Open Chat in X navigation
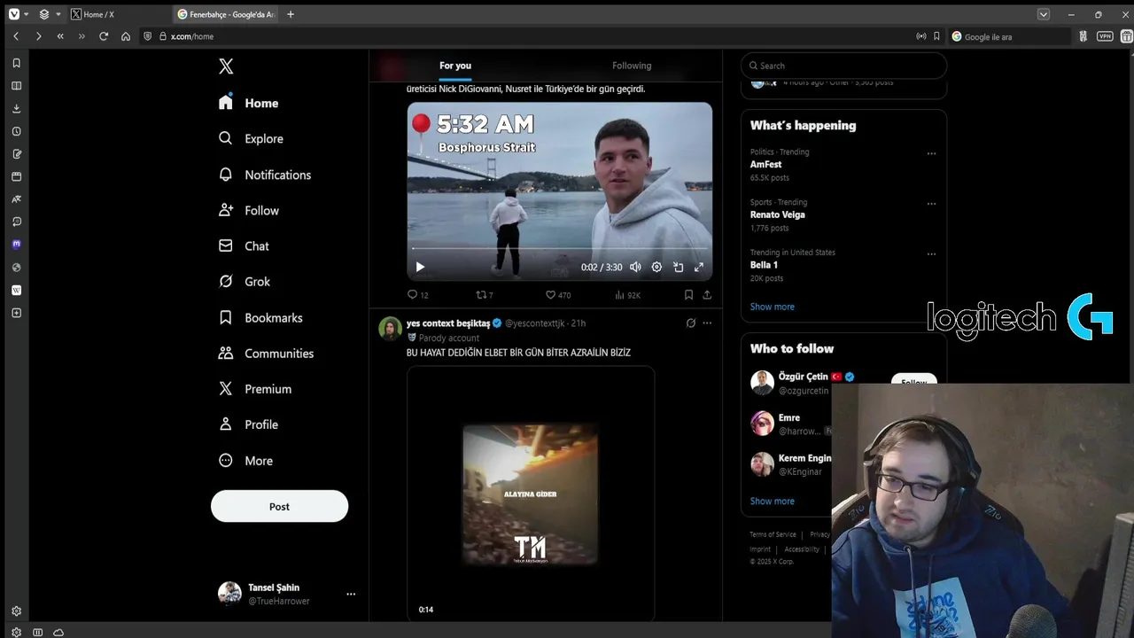The image size is (1134, 638). [x=244, y=246]
